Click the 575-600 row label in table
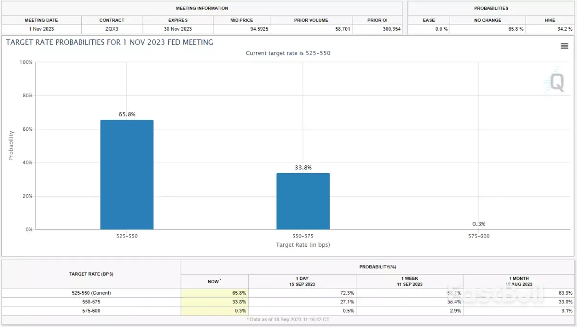The image size is (577, 327). pyautogui.click(x=91, y=311)
